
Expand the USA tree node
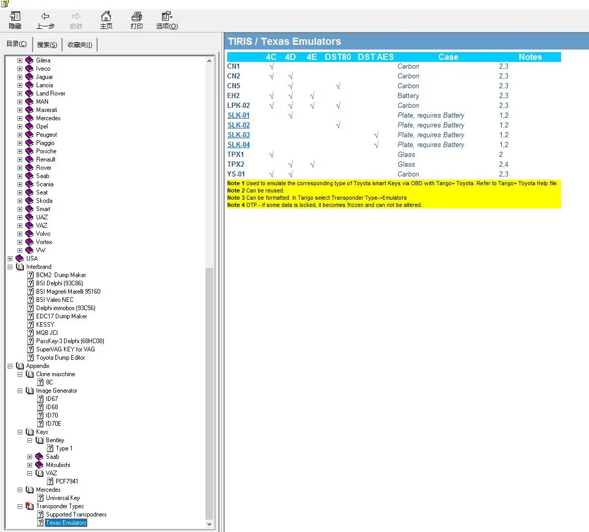point(10,259)
